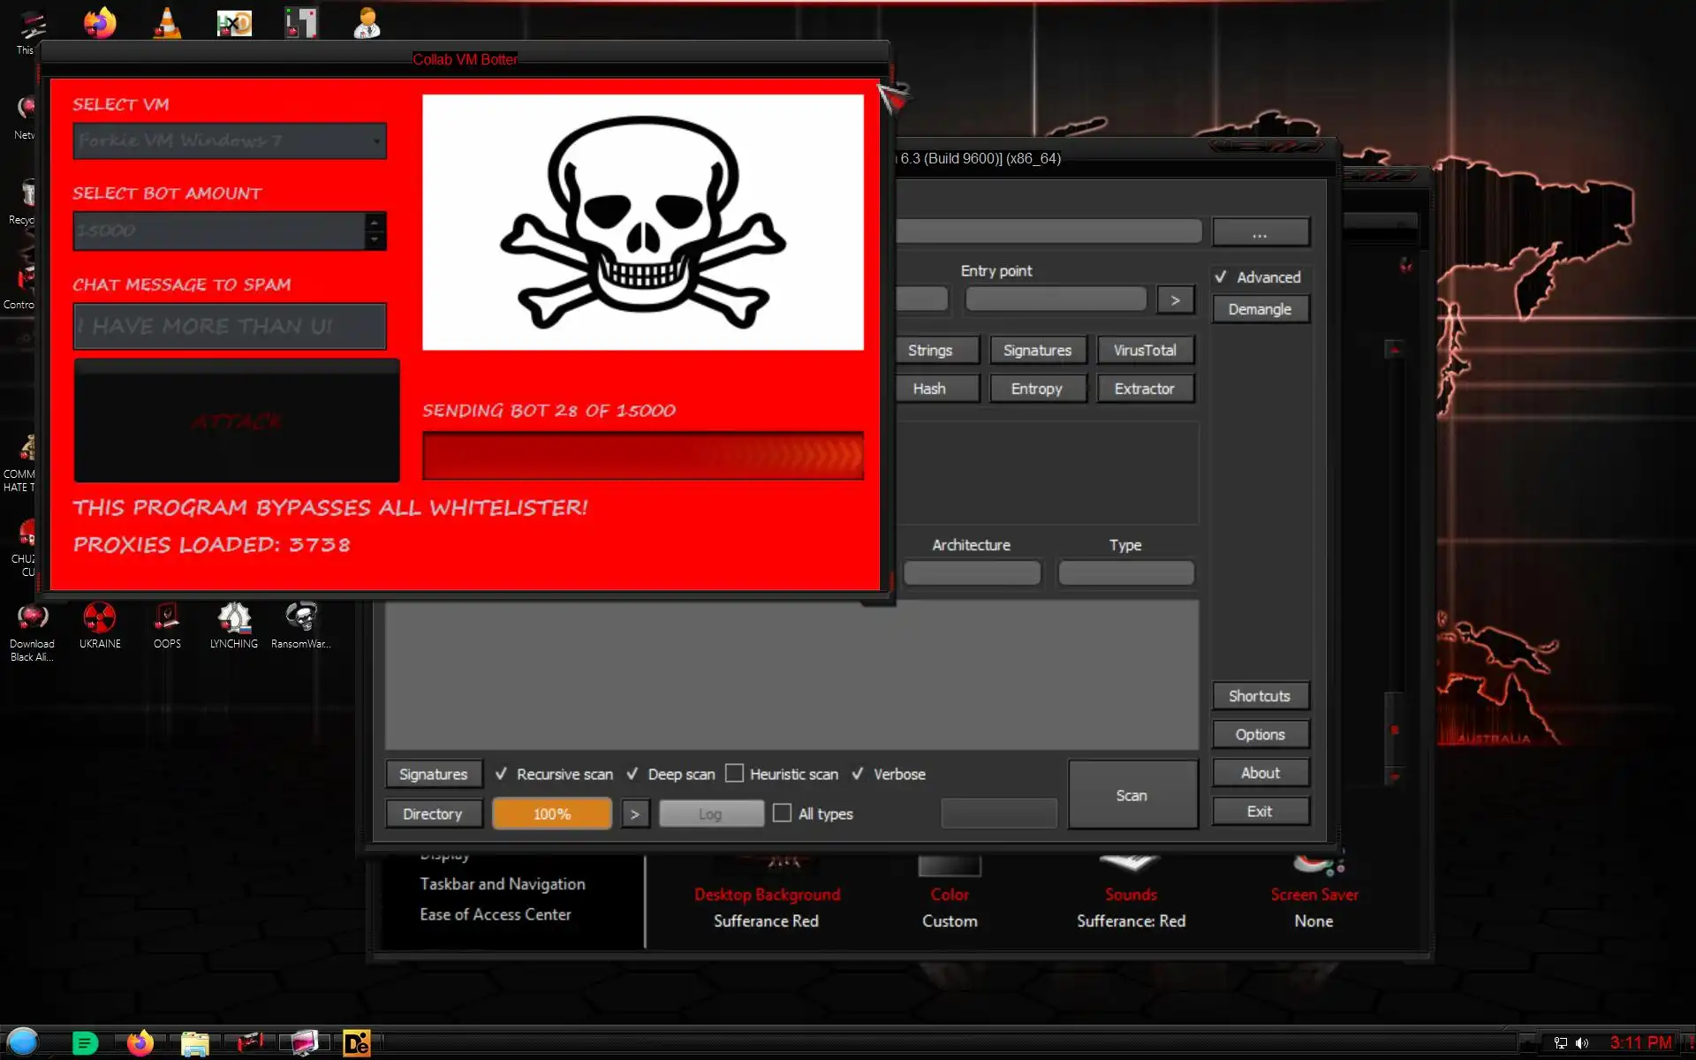This screenshot has height=1060, width=1696.
Task: Open File Explorer from the taskbar
Action: [x=194, y=1043]
